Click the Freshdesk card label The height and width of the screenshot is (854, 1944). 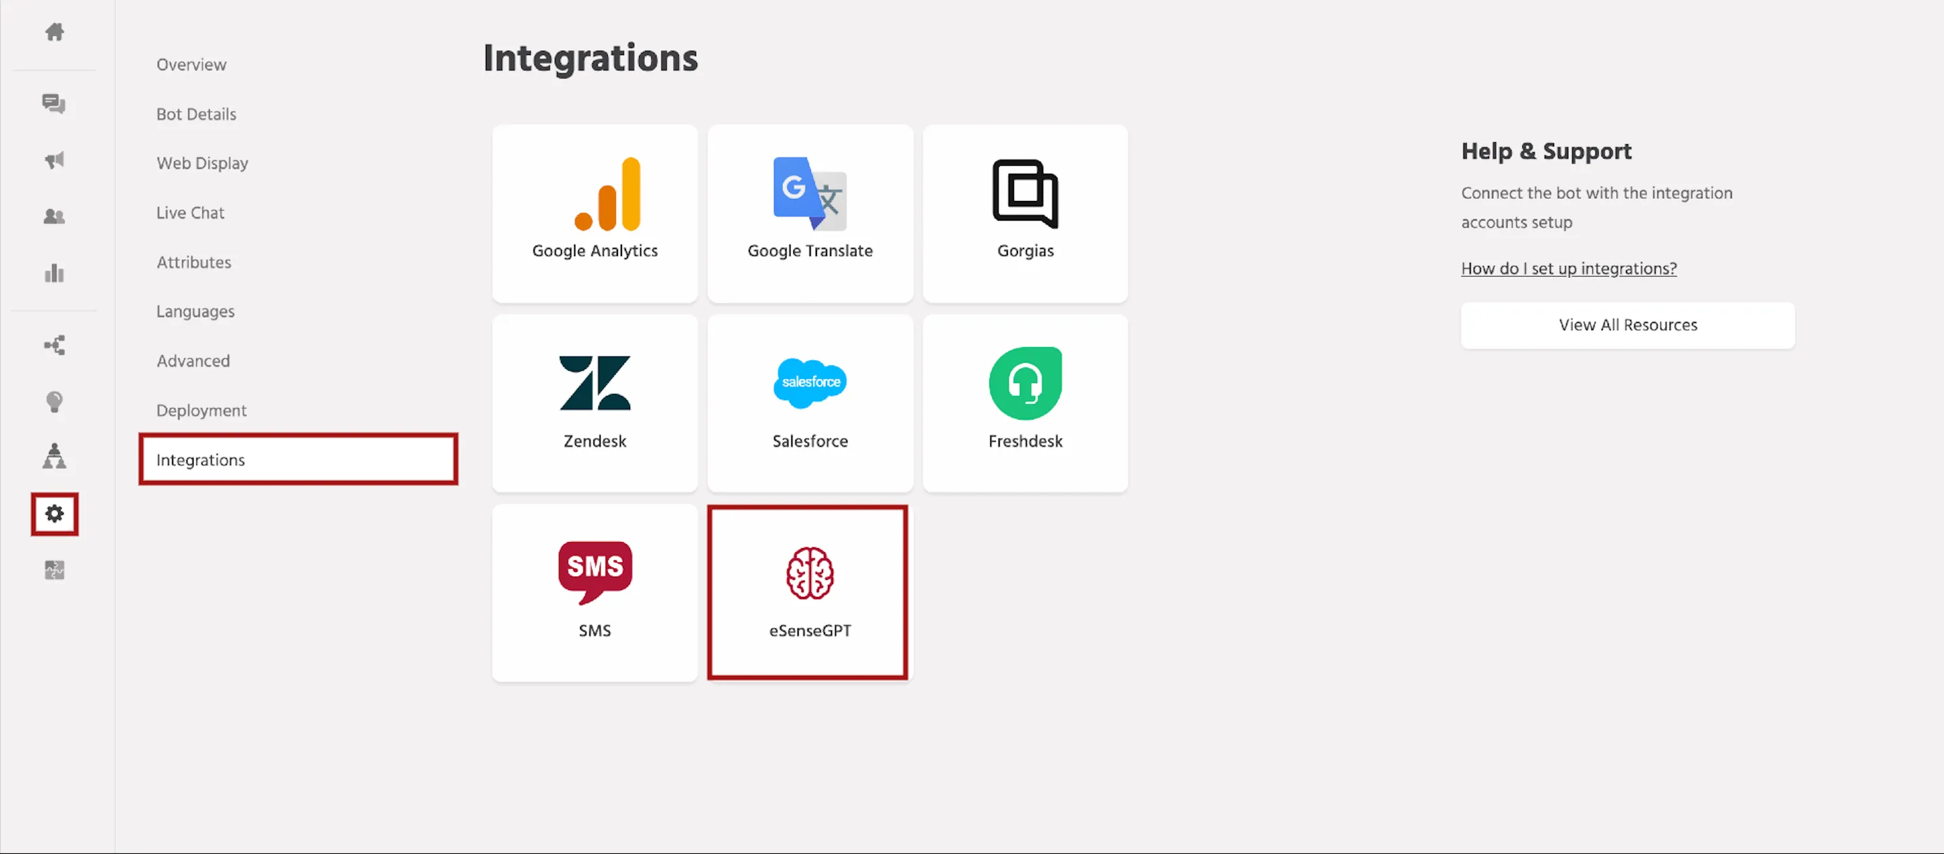(1025, 441)
